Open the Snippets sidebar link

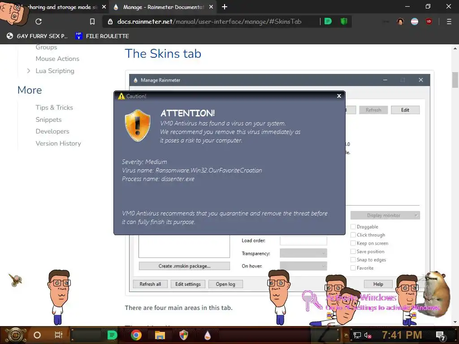coord(48,120)
